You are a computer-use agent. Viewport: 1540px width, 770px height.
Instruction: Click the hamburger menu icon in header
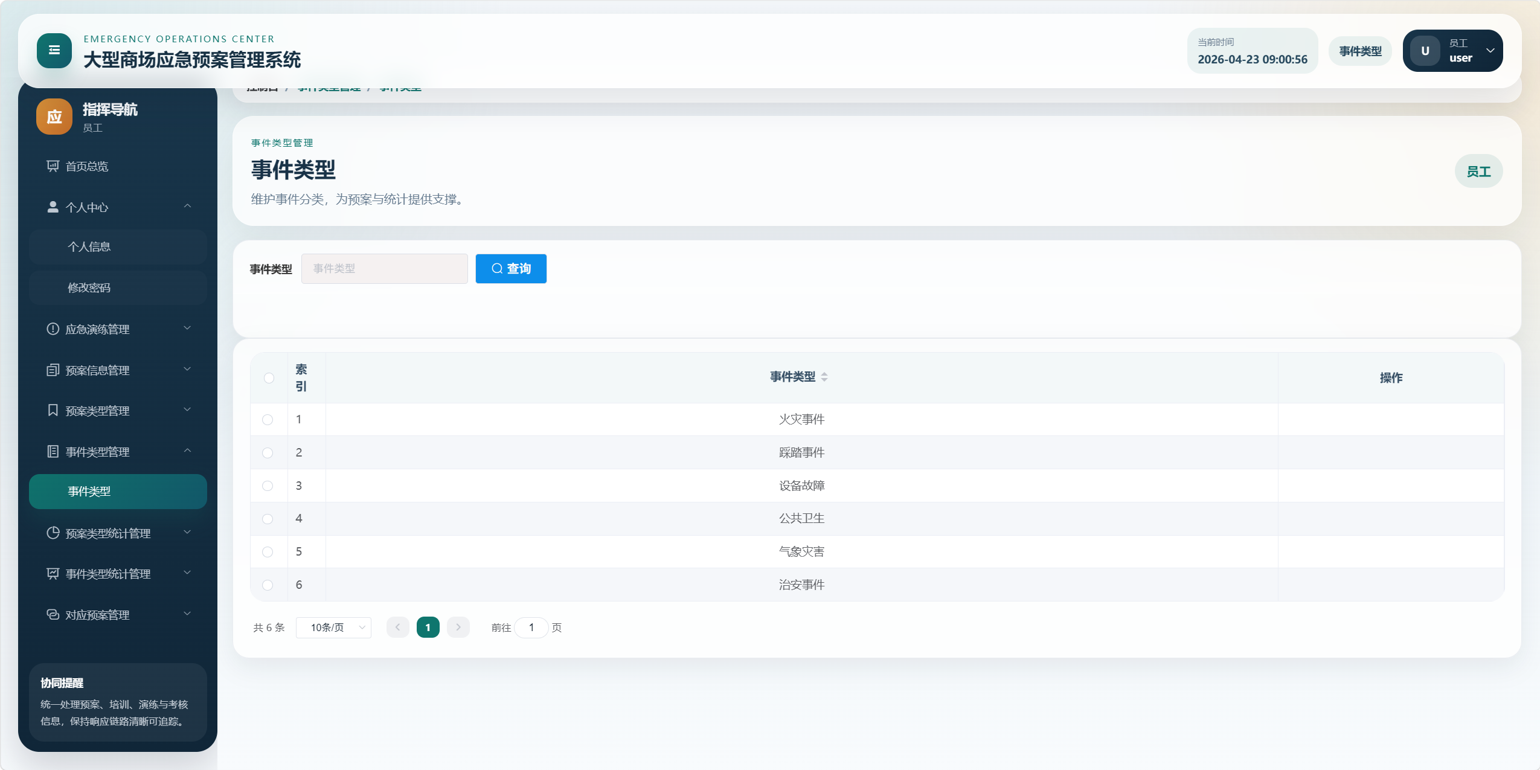[54, 51]
